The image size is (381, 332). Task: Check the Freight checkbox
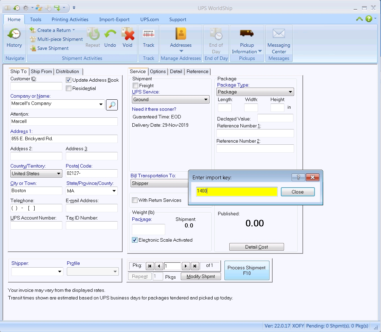click(135, 86)
